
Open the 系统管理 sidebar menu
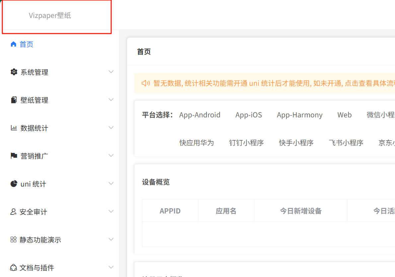coord(60,72)
